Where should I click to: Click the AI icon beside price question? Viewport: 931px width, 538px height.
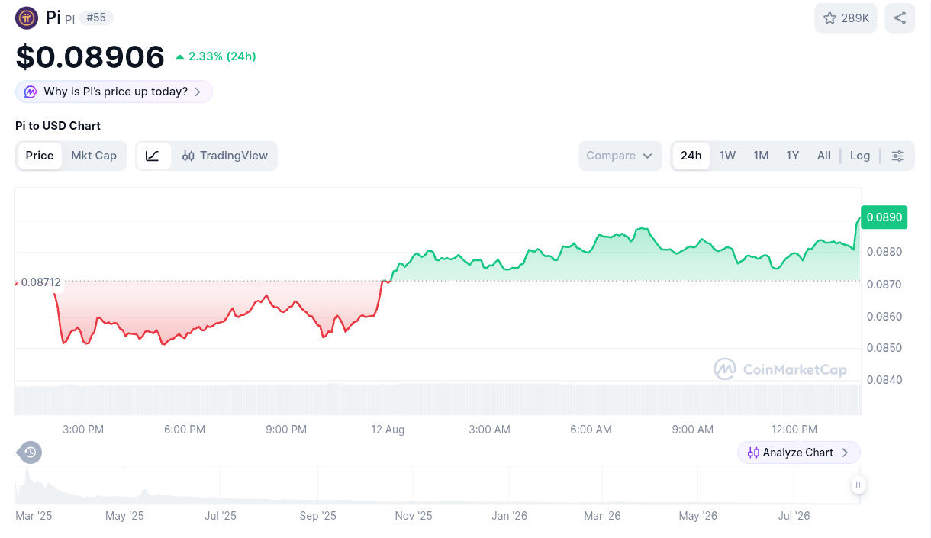pos(31,92)
